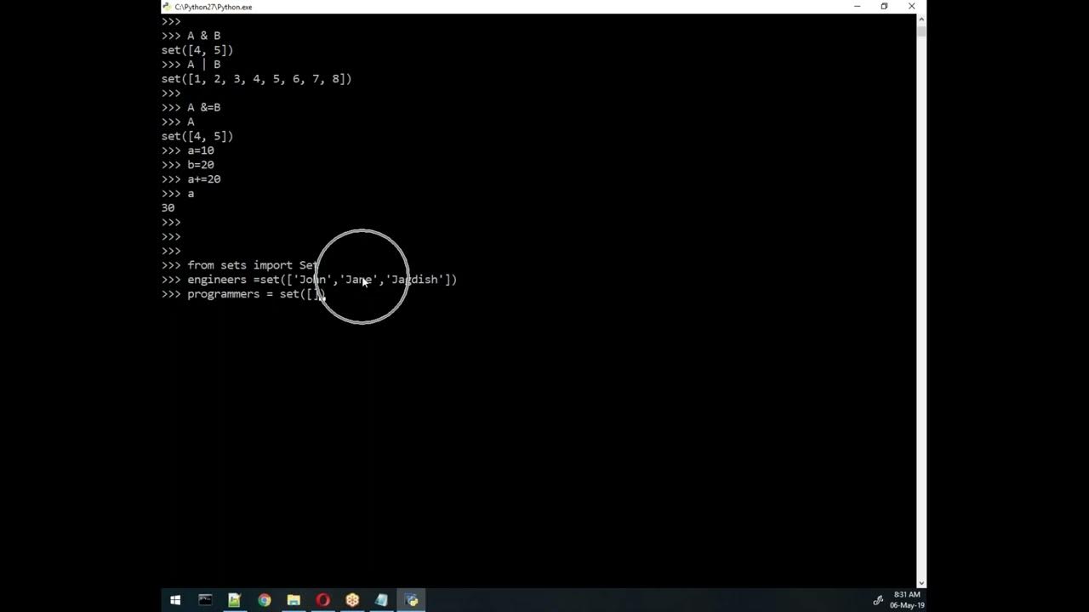Click the 'A &=B' console line

click(191, 107)
